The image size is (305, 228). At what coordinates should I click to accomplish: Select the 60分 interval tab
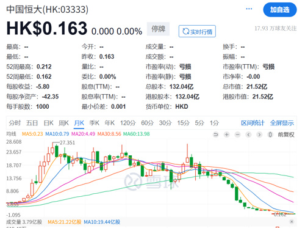[x=148, y=123]
